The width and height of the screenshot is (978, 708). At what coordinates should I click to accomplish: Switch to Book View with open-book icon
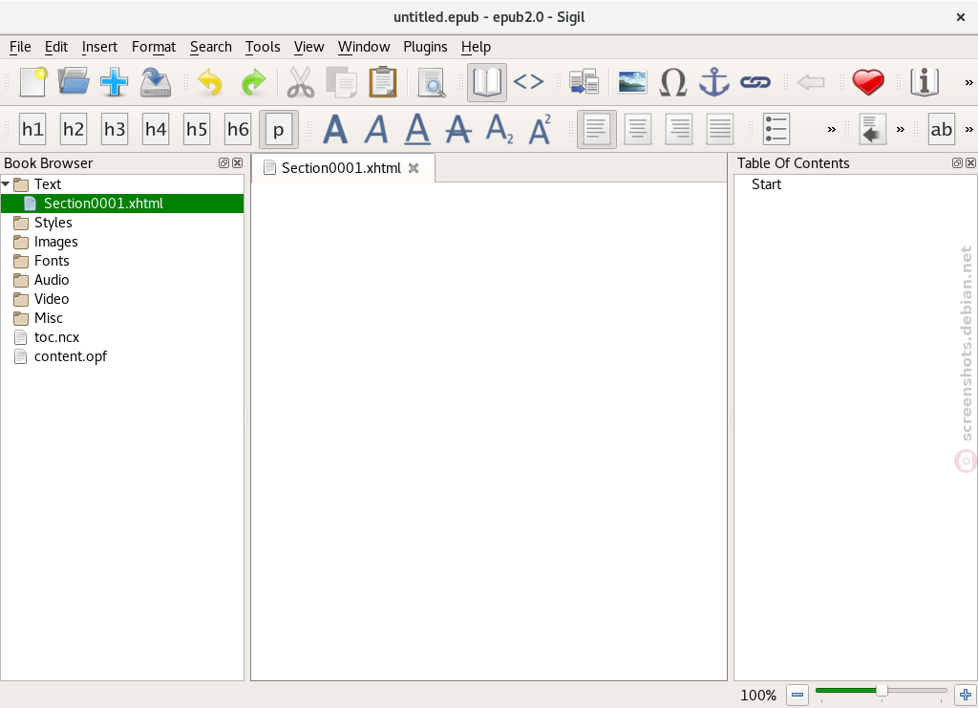pyautogui.click(x=486, y=82)
